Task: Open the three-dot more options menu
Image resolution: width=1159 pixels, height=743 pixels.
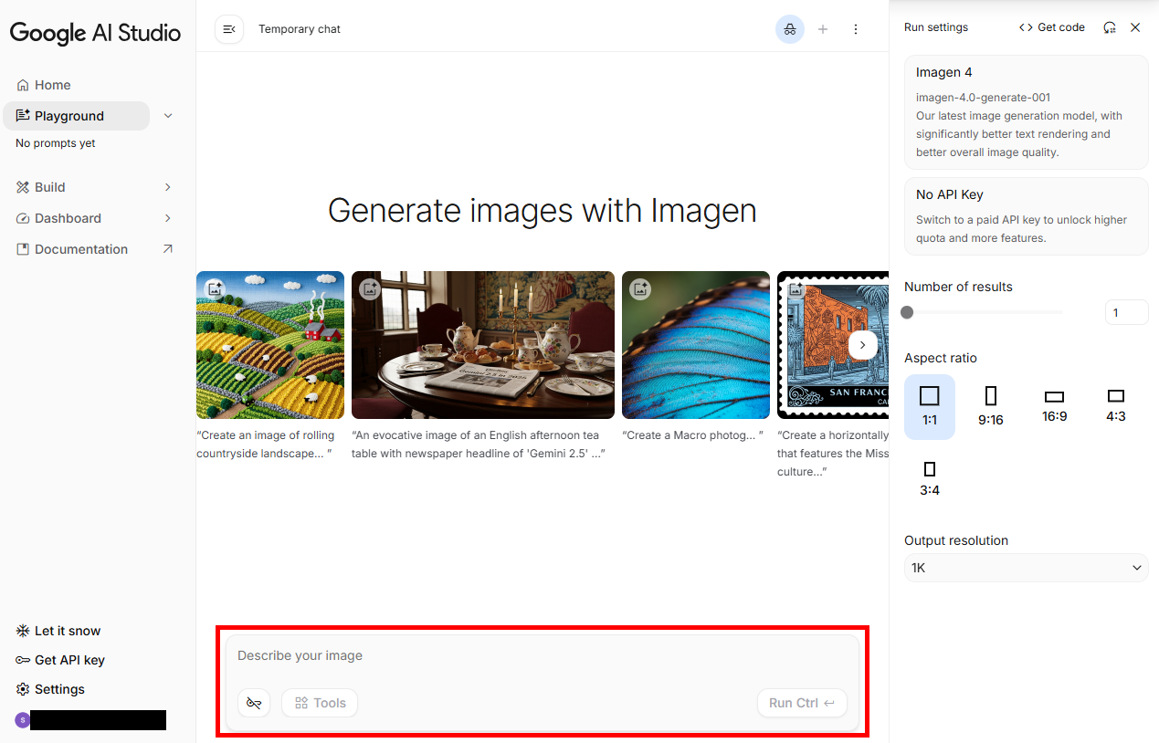Action: pyautogui.click(x=856, y=29)
